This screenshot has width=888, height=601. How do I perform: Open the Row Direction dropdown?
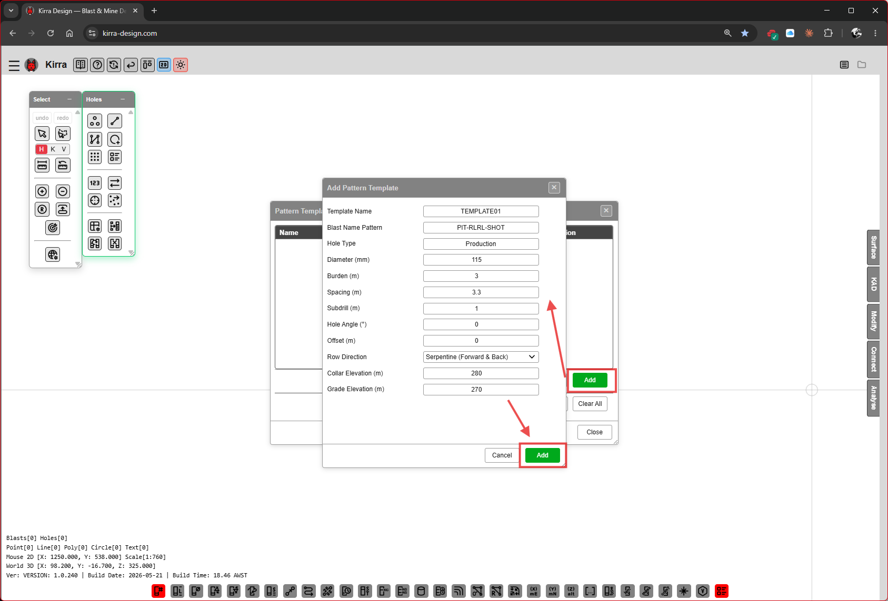(481, 357)
